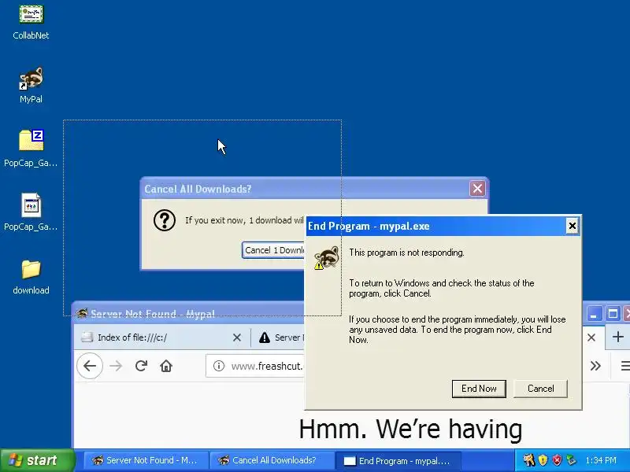Click the site info icon in address bar
This screenshot has height=472, width=630.
pos(219,366)
